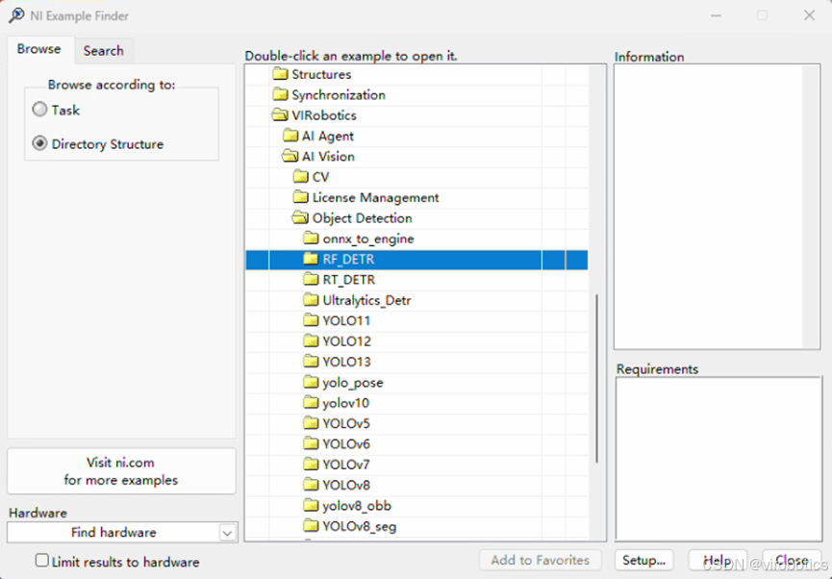Click the Add to Favorites button

(541, 560)
